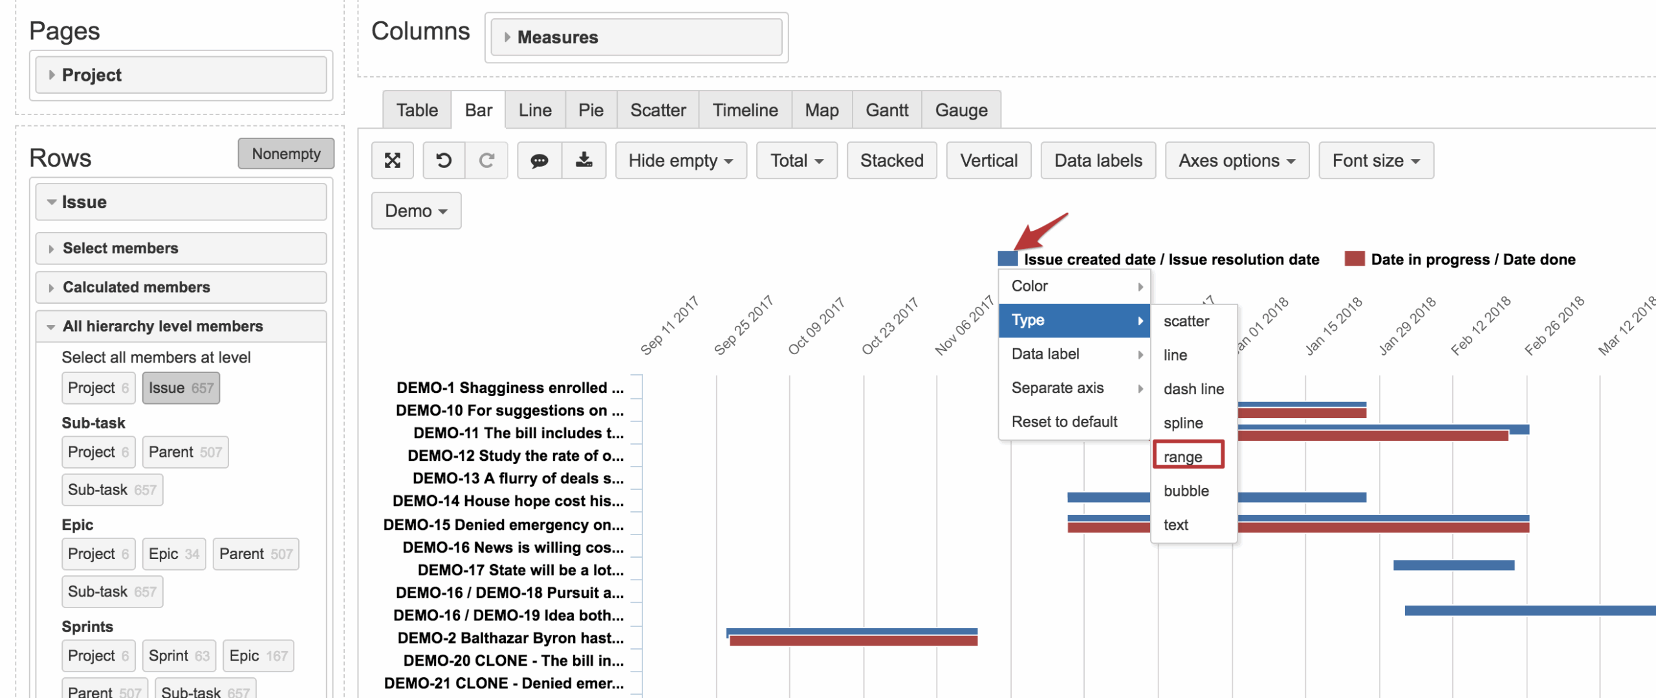Image resolution: width=1656 pixels, height=698 pixels.
Task: Toggle Data labels on the chart
Action: pyautogui.click(x=1098, y=160)
